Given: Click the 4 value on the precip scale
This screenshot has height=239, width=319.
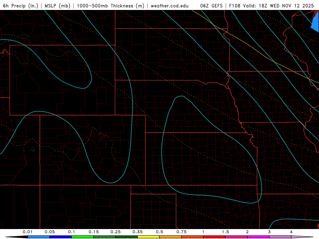Looking at the screenshot, I should point(291,232).
